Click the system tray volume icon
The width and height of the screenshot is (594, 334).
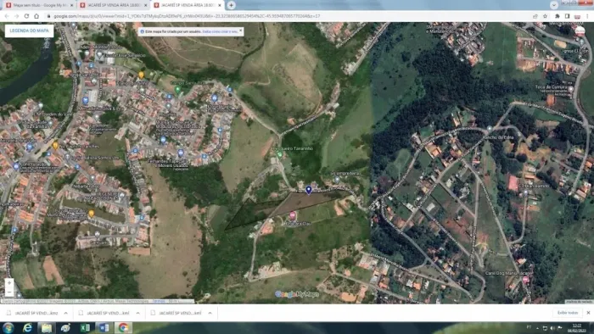point(552,327)
